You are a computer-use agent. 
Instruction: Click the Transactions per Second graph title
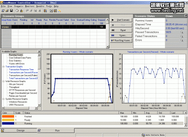click(151, 52)
